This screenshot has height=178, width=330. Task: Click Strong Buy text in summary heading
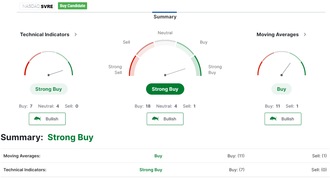click(x=70, y=137)
